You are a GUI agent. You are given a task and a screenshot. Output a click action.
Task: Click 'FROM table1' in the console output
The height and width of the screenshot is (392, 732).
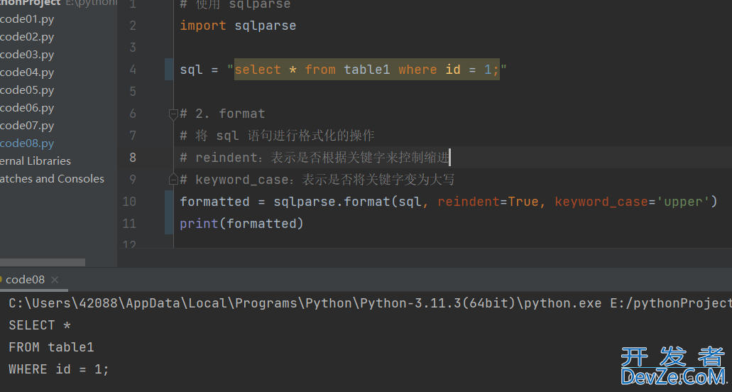(51, 347)
